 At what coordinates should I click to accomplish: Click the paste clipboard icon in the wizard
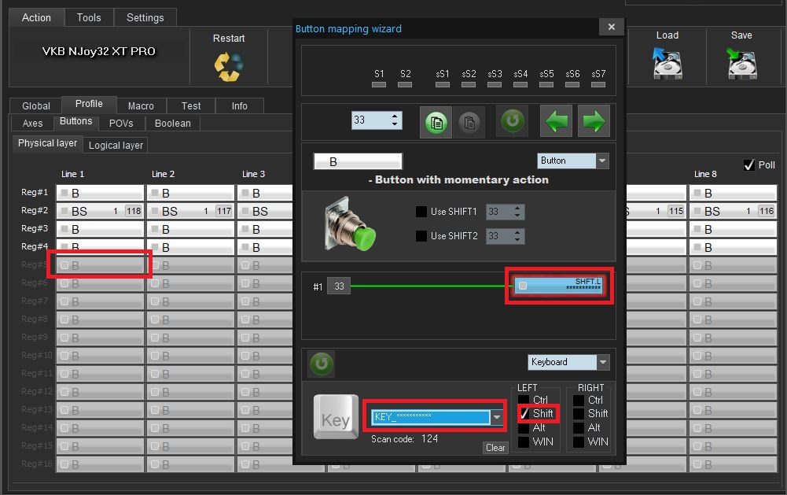[x=469, y=123]
